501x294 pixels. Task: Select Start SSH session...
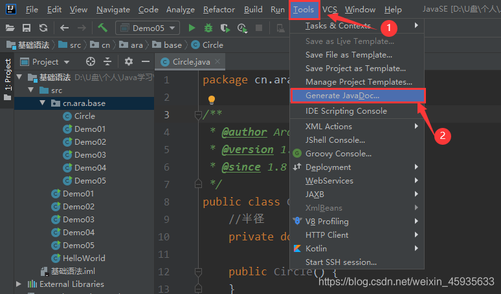coord(357,262)
